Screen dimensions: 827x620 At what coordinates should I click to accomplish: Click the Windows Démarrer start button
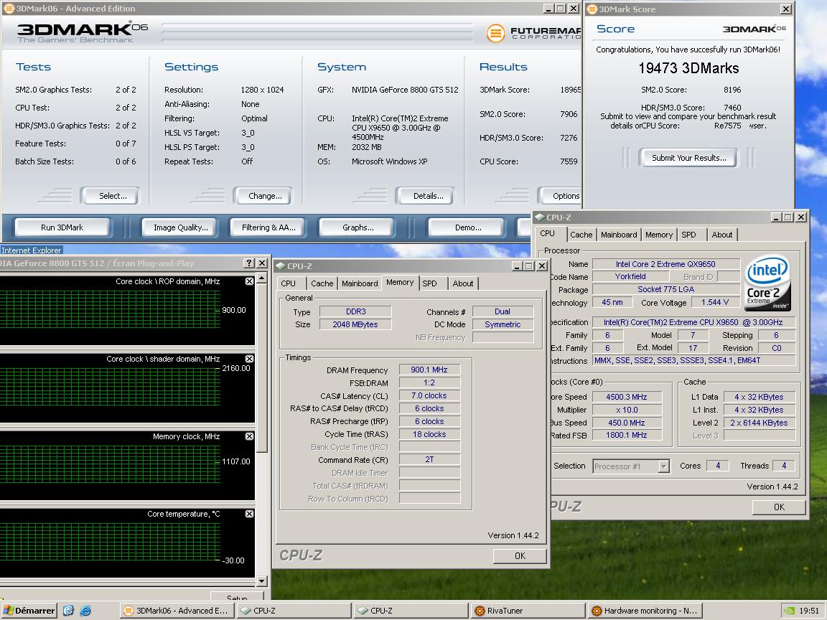pyautogui.click(x=29, y=611)
